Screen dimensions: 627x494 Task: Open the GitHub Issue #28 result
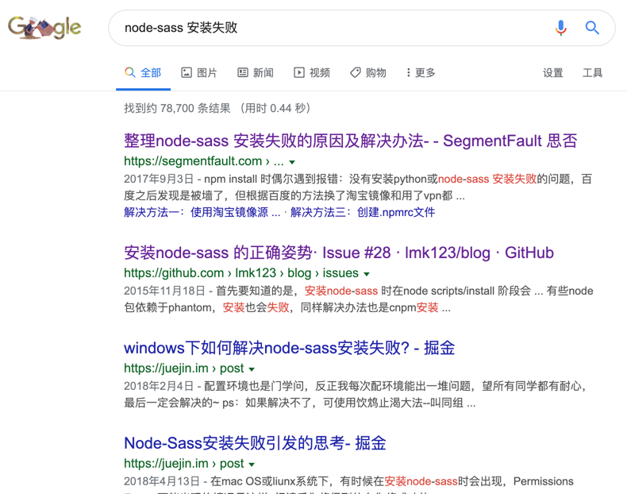point(338,253)
